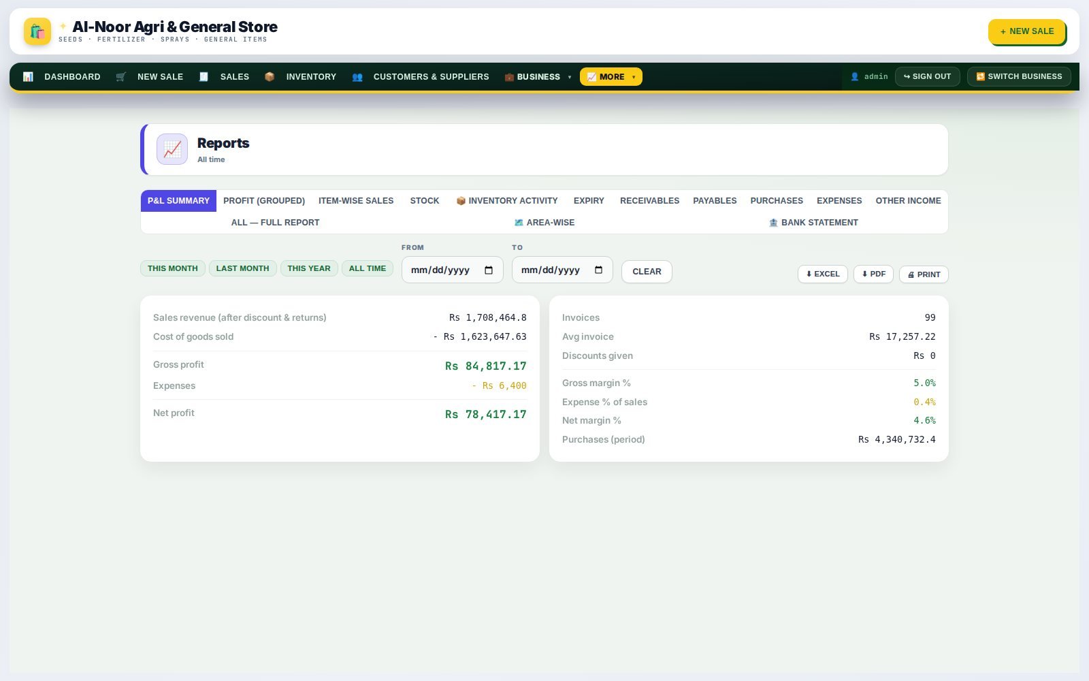Open the All — Full Report tab
This screenshot has height=681, width=1089.
click(275, 223)
